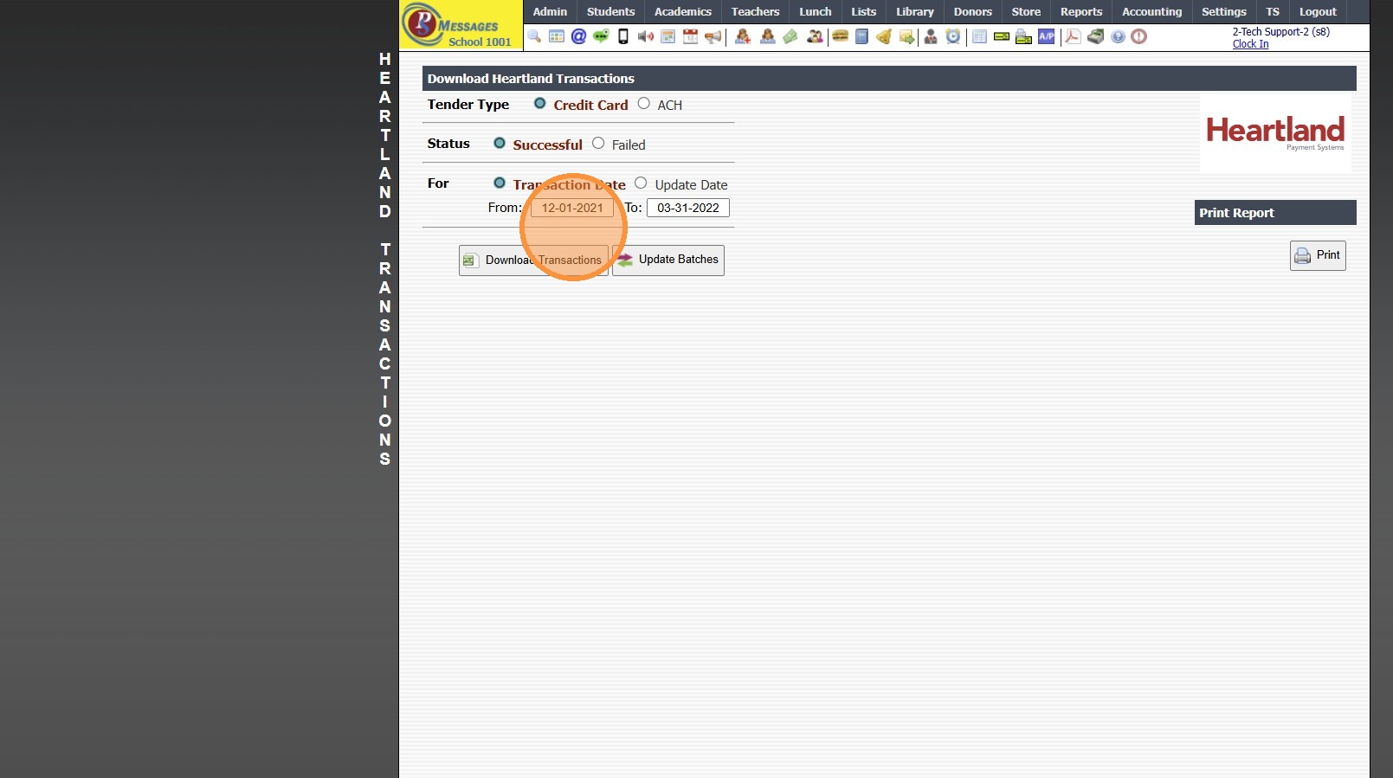Open the Lists menu
This screenshot has height=778, width=1393.
(863, 12)
